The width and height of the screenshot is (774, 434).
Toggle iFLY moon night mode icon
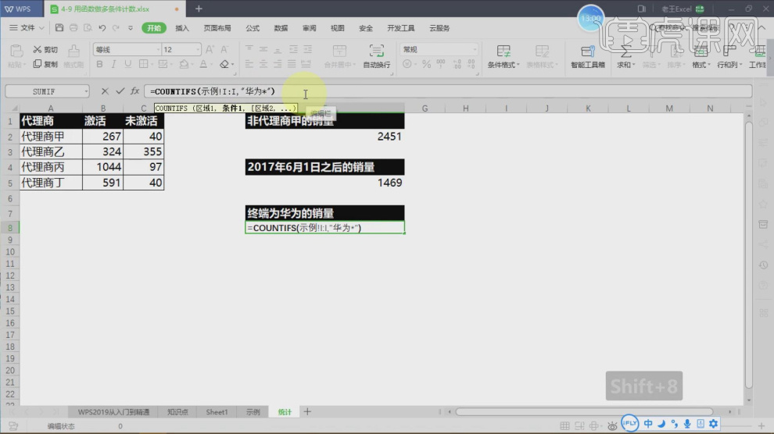(661, 424)
